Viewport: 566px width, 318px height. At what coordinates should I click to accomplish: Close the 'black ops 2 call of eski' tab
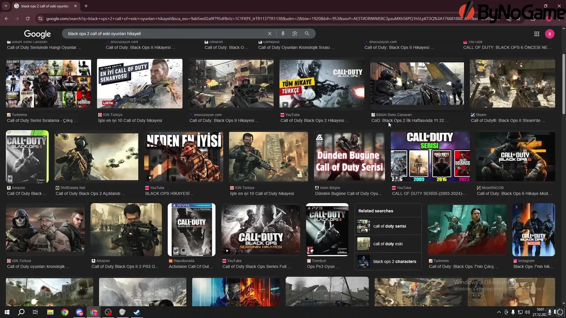pos(75,6)
